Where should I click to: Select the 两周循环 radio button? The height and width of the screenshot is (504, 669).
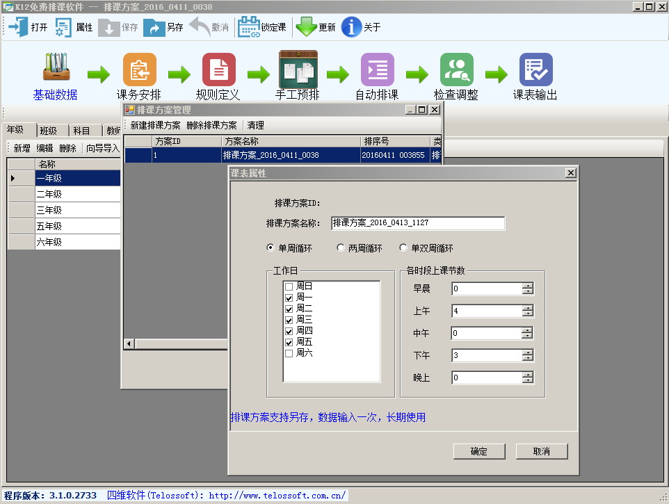[340, 247]
